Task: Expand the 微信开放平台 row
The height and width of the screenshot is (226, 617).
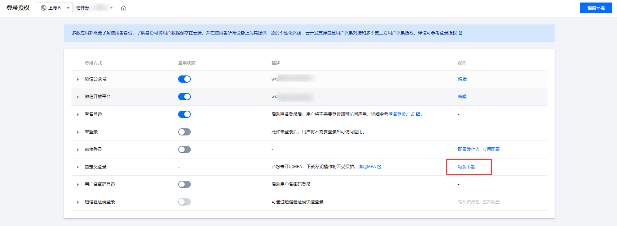Action: (x=78, y=97)
